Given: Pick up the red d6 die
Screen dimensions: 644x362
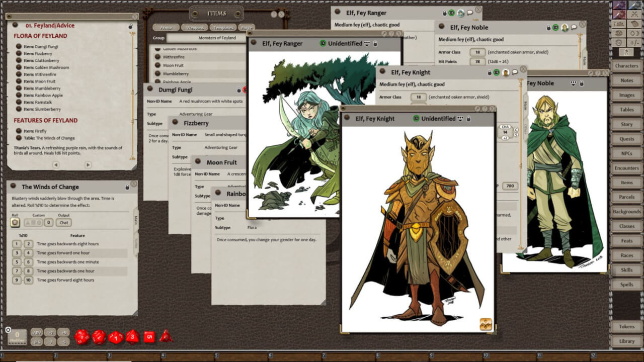Looking at the screenshot, I should (x=150, y=336).
